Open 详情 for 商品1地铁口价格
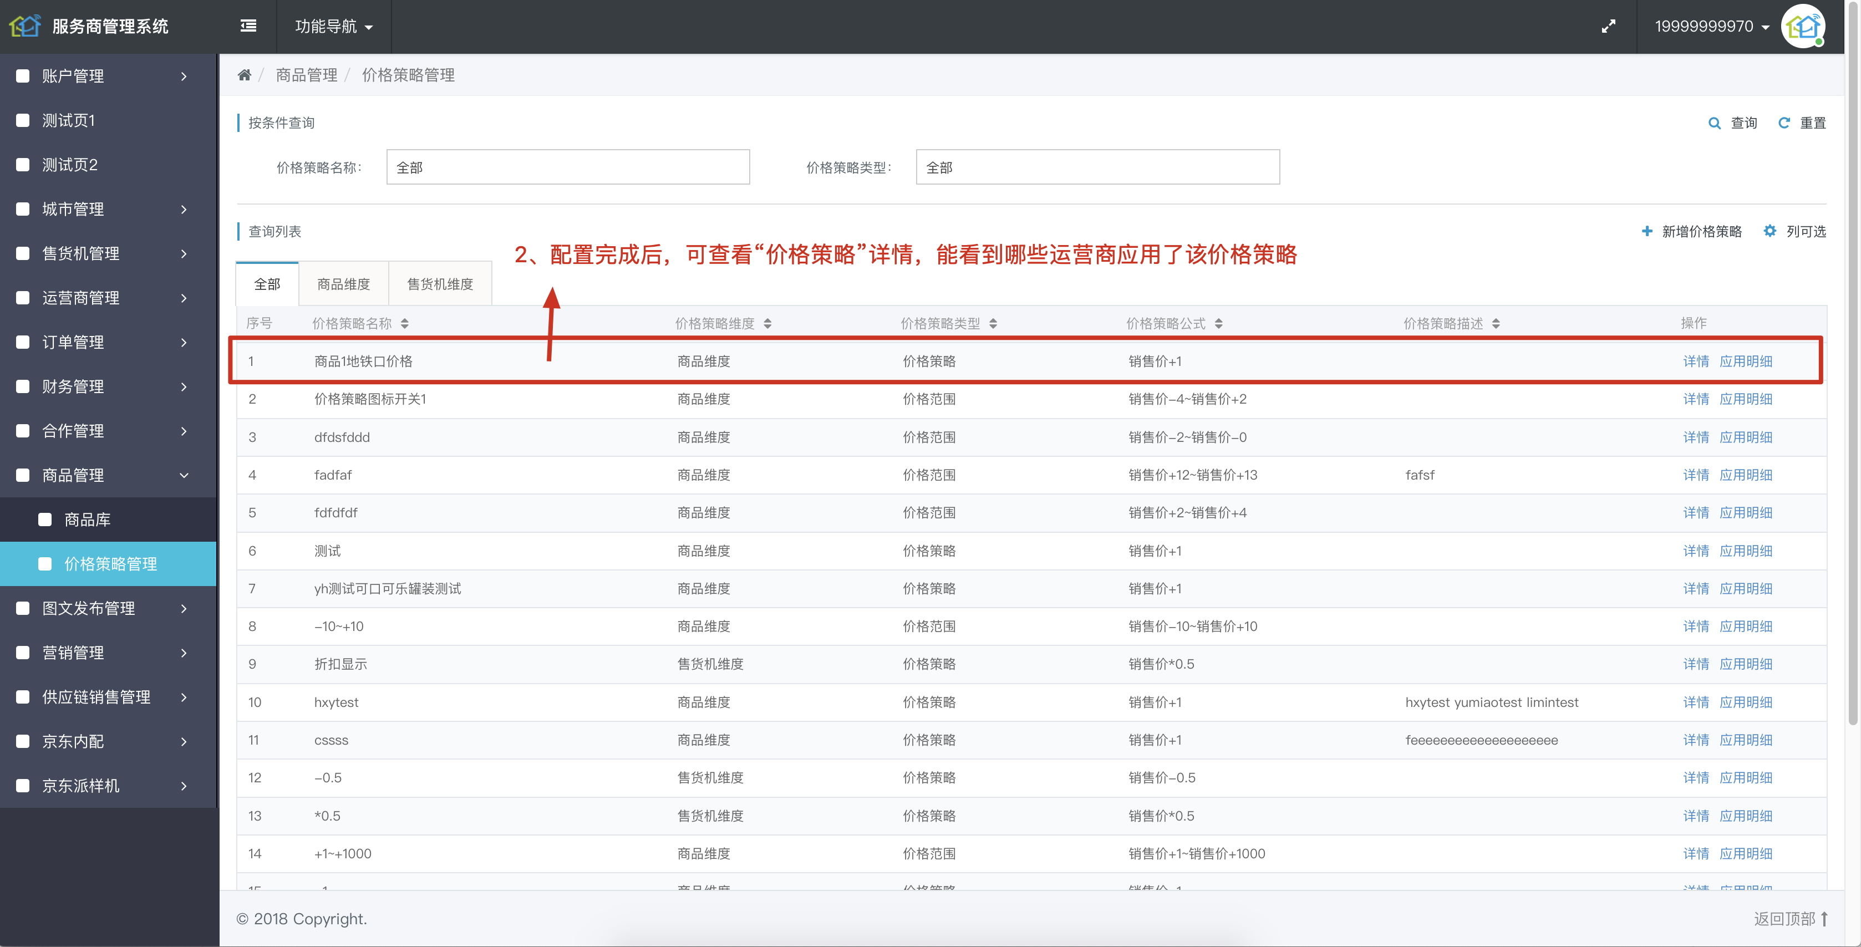Screen dimensions: 1861x947 click(x=1696, y=361)
